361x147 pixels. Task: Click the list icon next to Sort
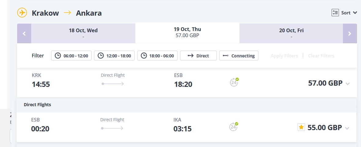[335, 13]
